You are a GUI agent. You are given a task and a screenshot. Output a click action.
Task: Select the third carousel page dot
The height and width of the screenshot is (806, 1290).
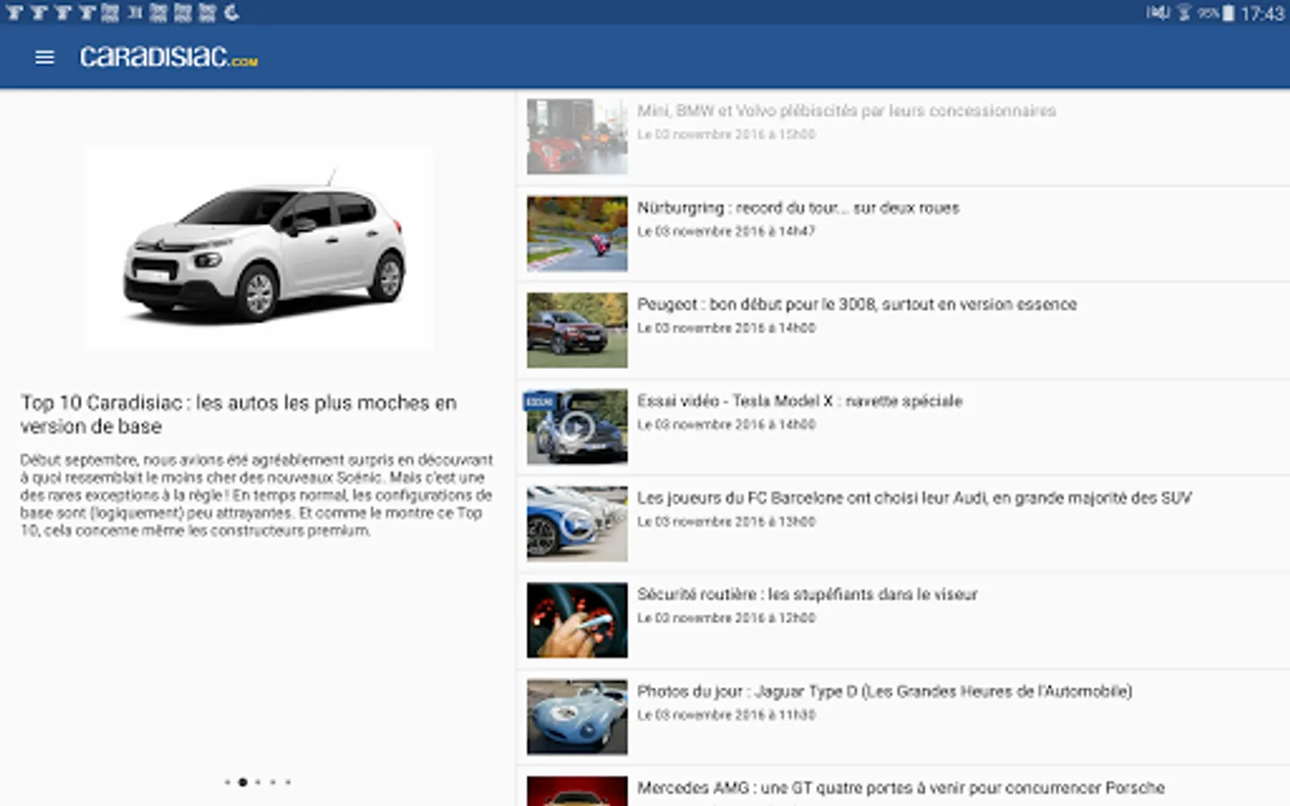point(258,782)
